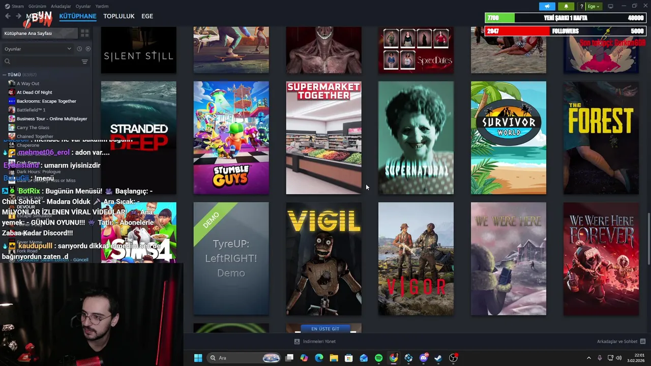Screen dimensions: 651x366
Task: Open İndirmeleri Yönet downloads manager
Action: 315,342
